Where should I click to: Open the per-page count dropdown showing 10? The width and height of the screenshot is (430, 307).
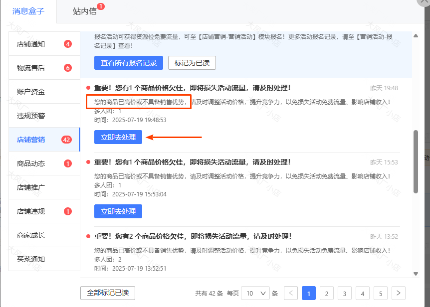pos(255,293)
